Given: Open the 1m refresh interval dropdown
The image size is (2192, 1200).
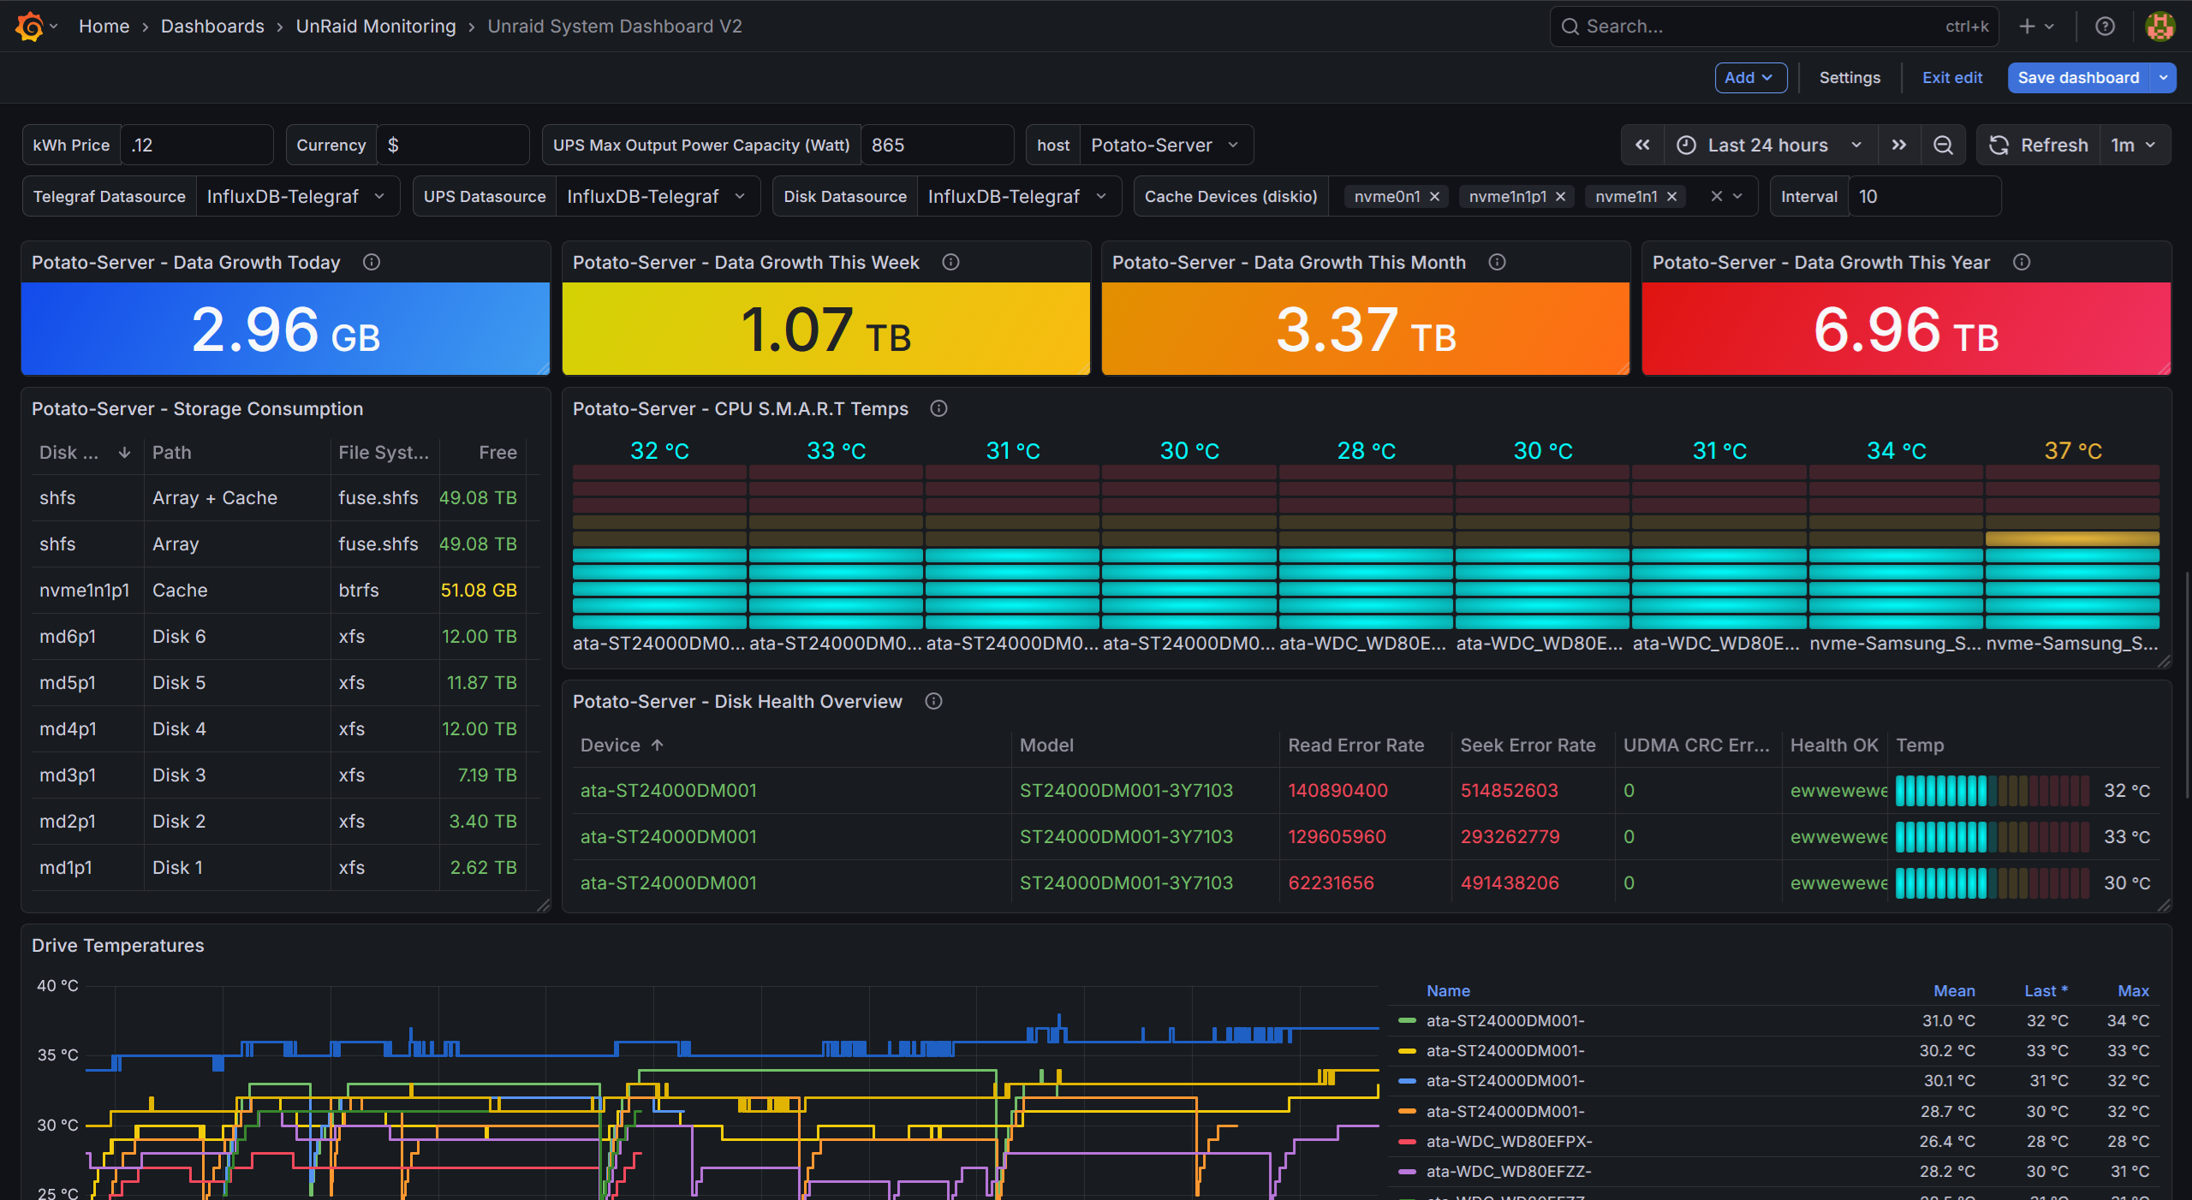Looking at the screenshot, I should click(2134, 146).
